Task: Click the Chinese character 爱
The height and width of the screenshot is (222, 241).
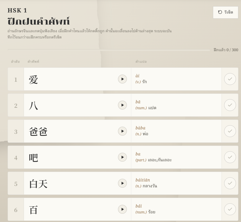Action: pyautogui.click(x=33, y=80)
